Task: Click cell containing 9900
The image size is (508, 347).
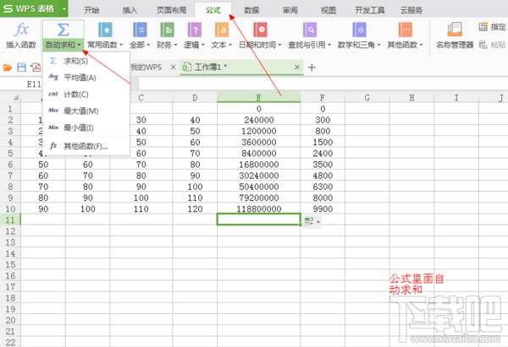Action: [x=323, y=209]
